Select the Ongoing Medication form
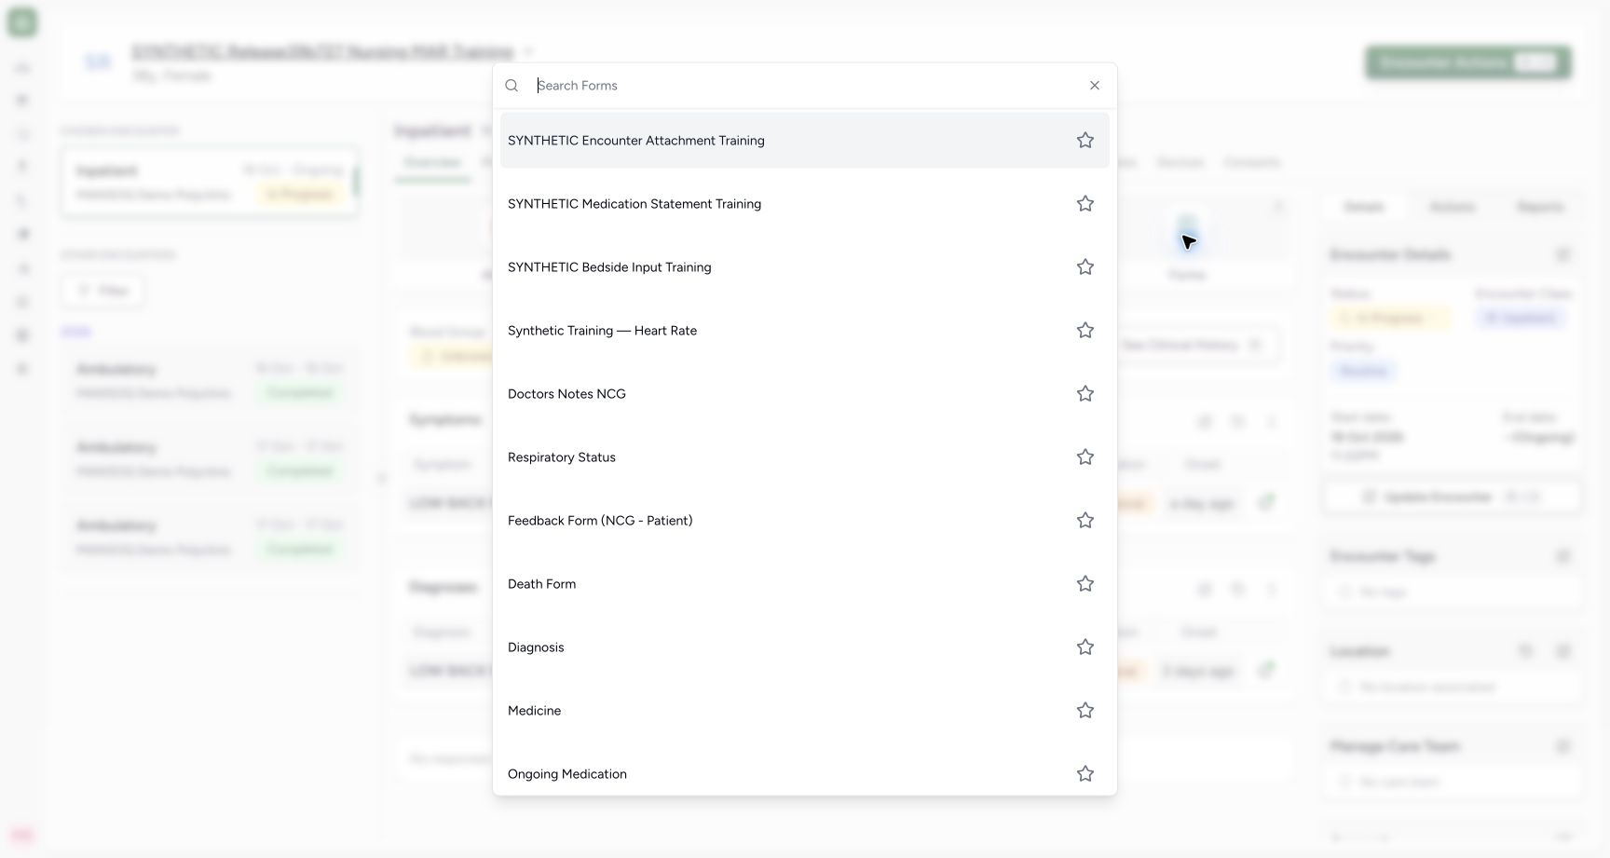Image resolution: width=1610 pixels, height=858 pixels. [805, 772]
